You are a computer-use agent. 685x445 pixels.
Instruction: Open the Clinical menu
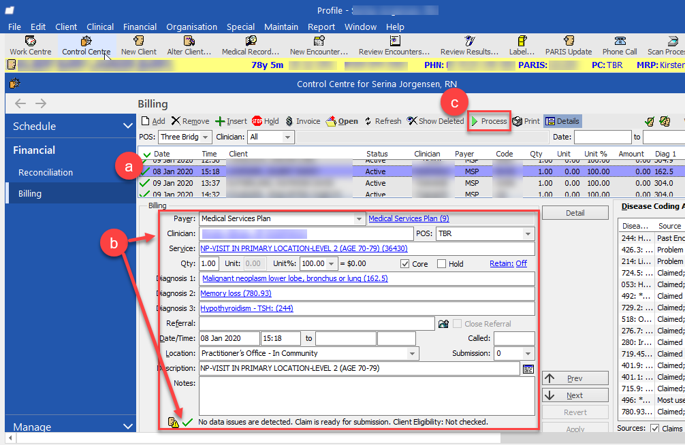point(100,27)
